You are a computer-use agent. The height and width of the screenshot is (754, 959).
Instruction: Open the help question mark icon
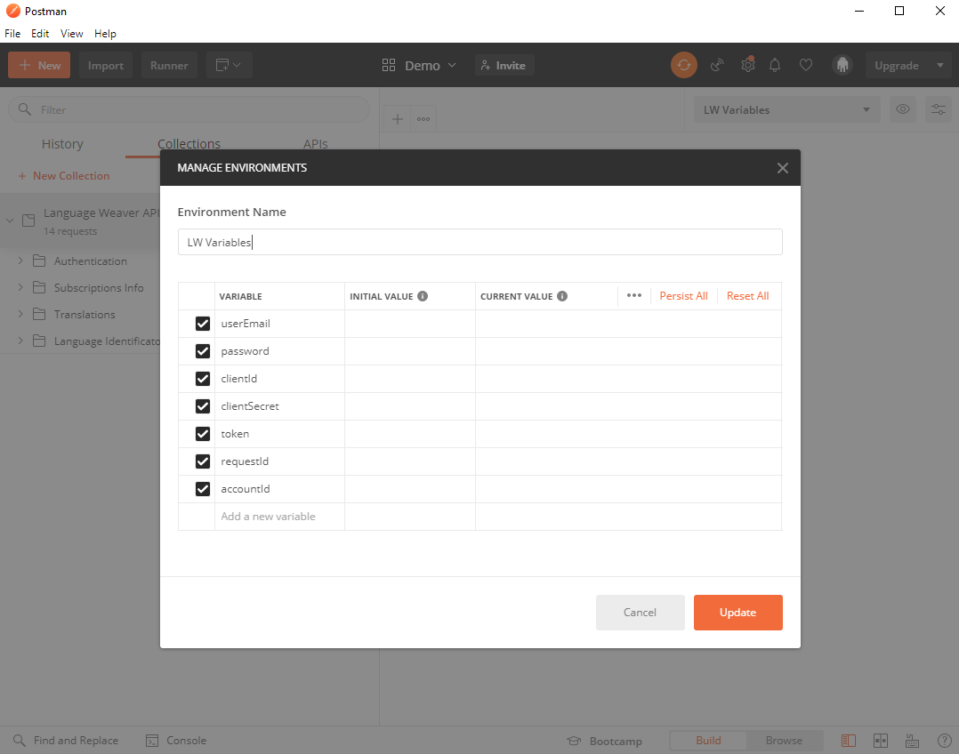pos(945,741)
